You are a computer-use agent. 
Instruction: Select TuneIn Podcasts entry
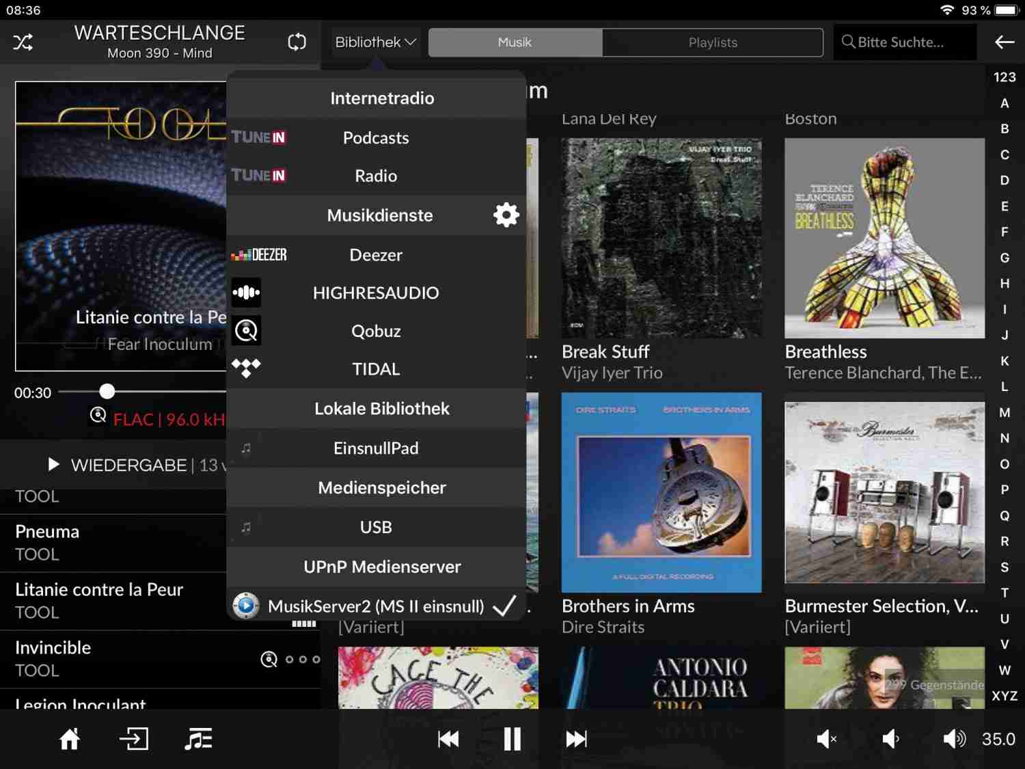pyautogui.click(x=376, y=137)
